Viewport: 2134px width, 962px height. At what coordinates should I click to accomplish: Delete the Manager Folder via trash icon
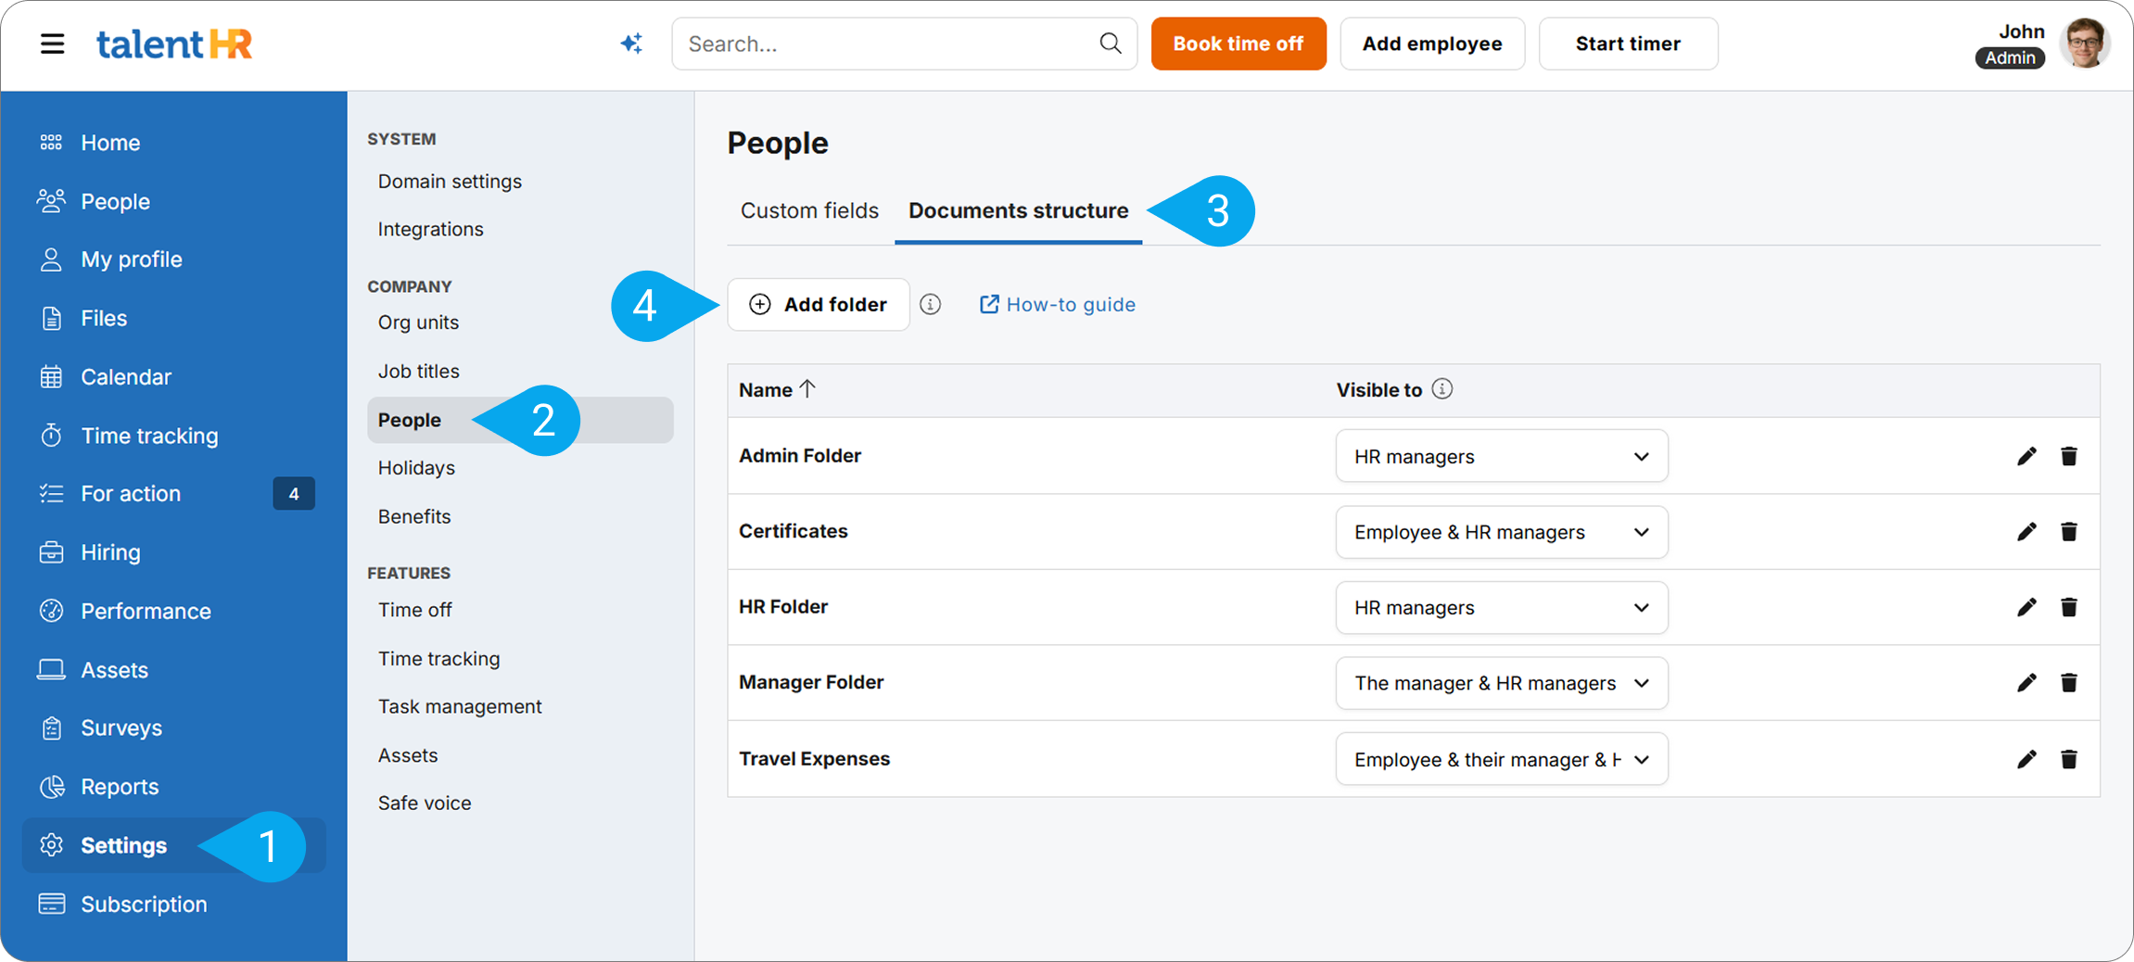pyautogui.click(x=2069, y=683)
